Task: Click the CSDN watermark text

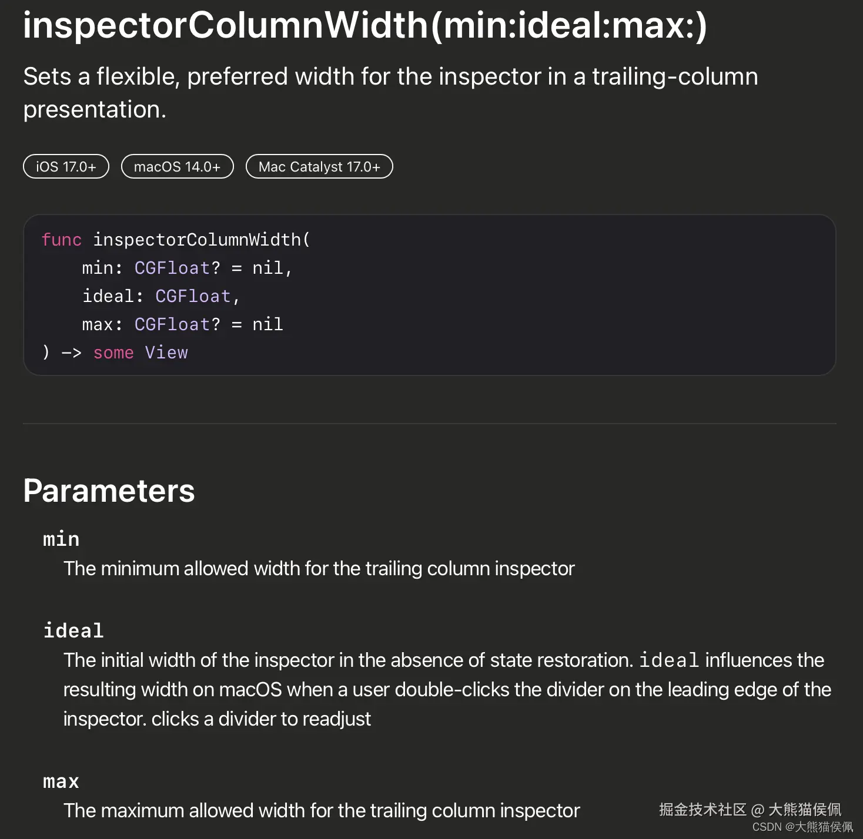Action: pyautogui.click(x=802, y=827)
